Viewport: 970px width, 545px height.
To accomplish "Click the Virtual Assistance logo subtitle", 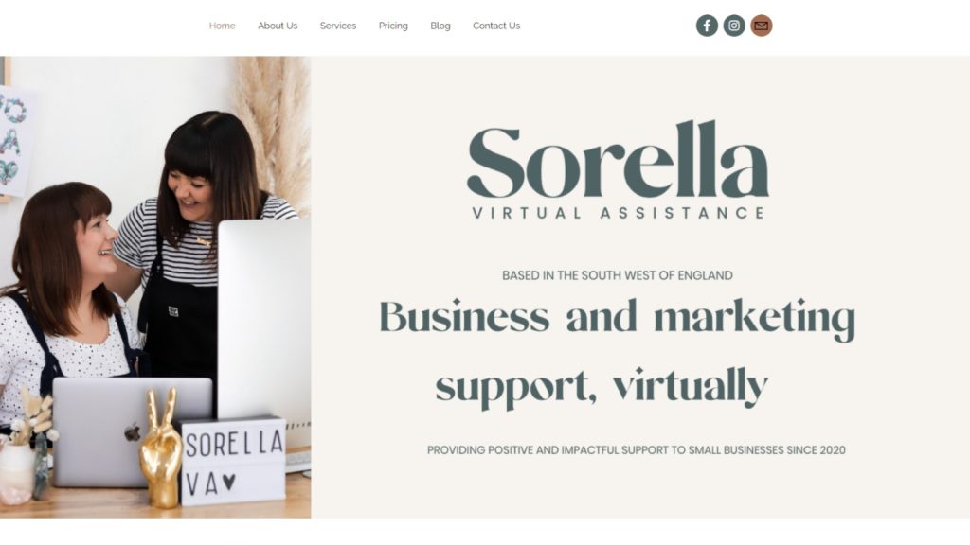I will (x=618, y=213).
